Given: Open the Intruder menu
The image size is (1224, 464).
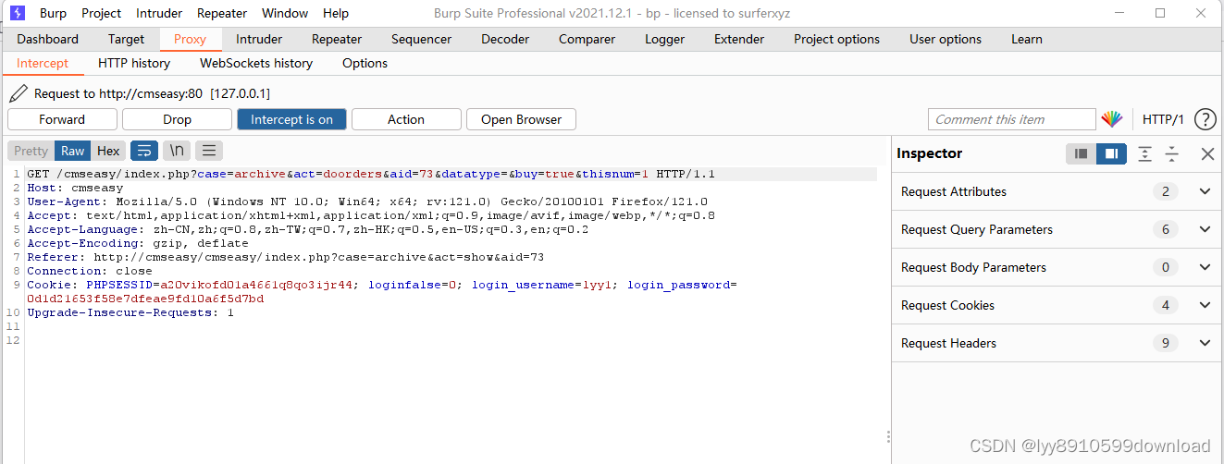Looking at the screenshot, I should [x=159, y=13].
